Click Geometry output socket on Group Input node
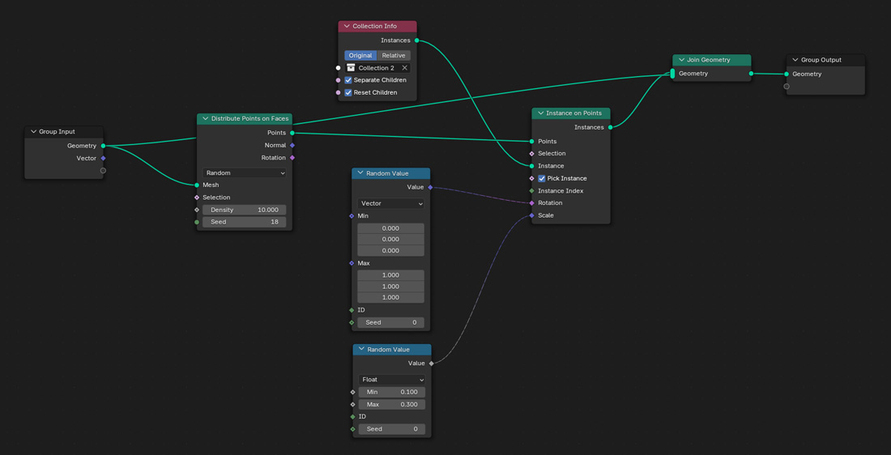The height and width of the screenshot is (455, 891). click(103, 146)
